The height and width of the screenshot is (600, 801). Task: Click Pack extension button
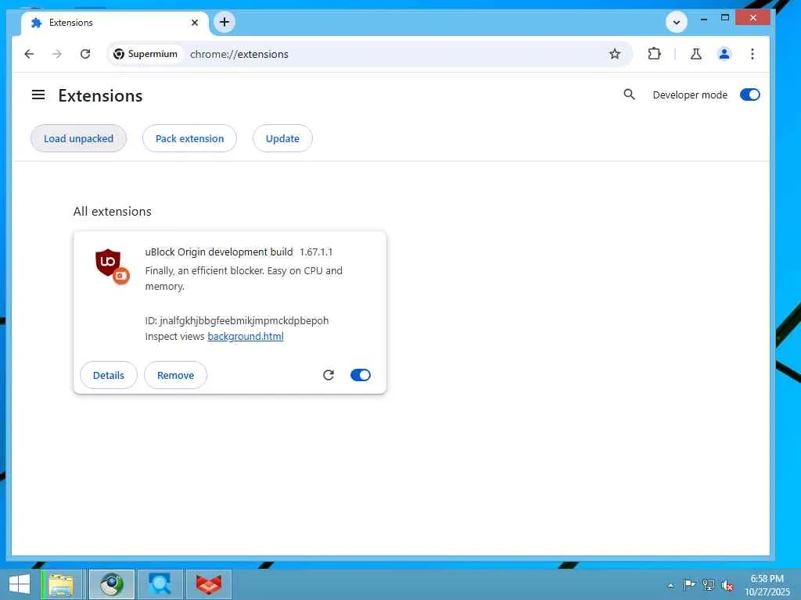tap(189, 138)
